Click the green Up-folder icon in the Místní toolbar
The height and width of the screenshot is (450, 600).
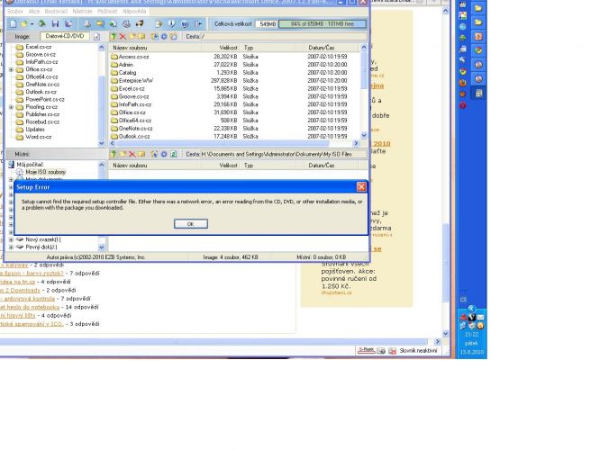114,154
